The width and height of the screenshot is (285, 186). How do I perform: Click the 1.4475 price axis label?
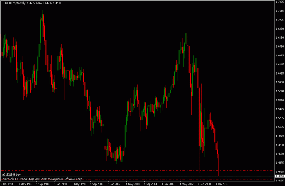click(280, 163)
